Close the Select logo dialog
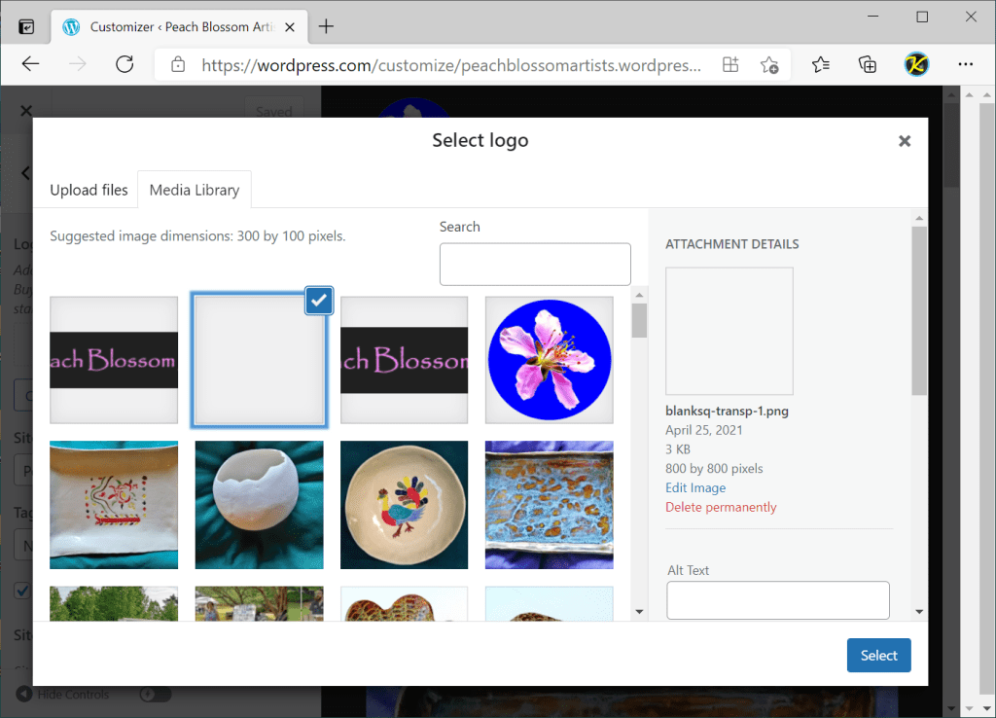The width and height of the screenshot is (996, 718). [905, 141]
